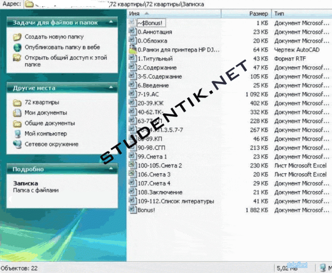This screenshot has height=273, width=332.
Task: Collapse the Подробно panel
Action: click(111, 169)
